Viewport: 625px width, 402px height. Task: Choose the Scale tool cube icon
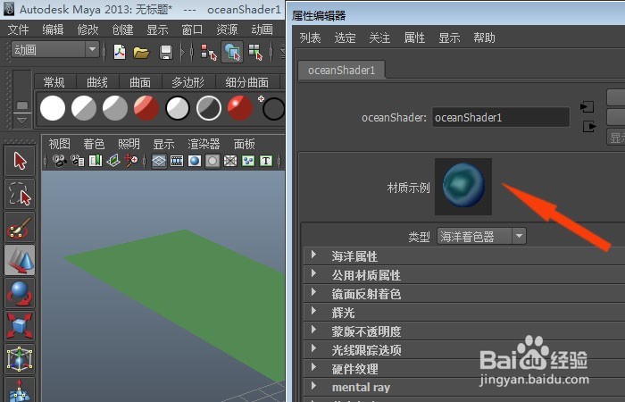pos(20,327)
